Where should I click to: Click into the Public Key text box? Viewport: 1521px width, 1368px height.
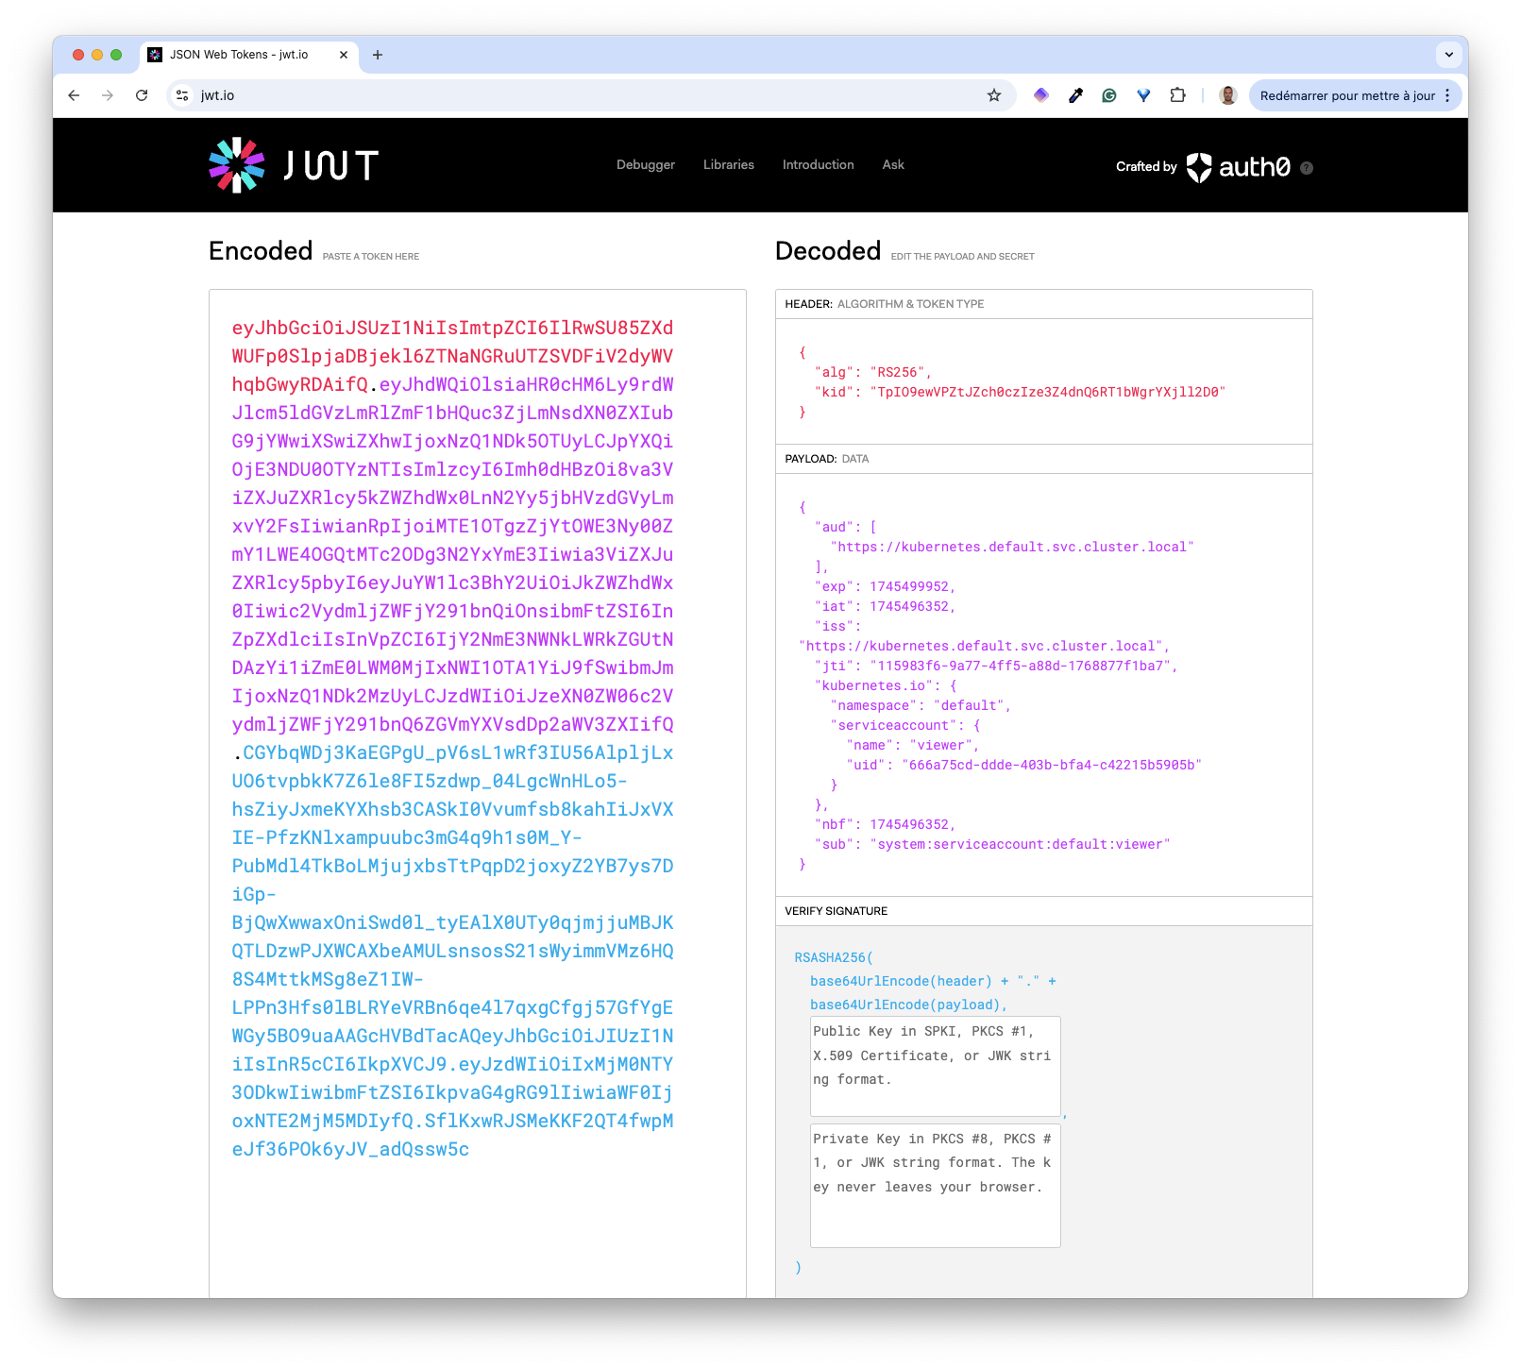(935, 1066)
